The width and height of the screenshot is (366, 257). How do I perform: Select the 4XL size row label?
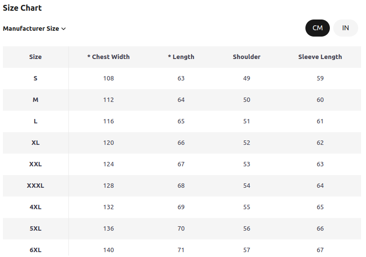[36, 207]
